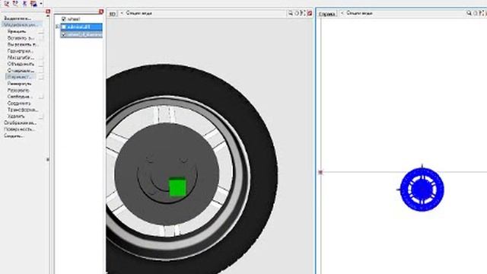Toggle checkbox of the blue highlighted tree row

[x=64, y=27]
